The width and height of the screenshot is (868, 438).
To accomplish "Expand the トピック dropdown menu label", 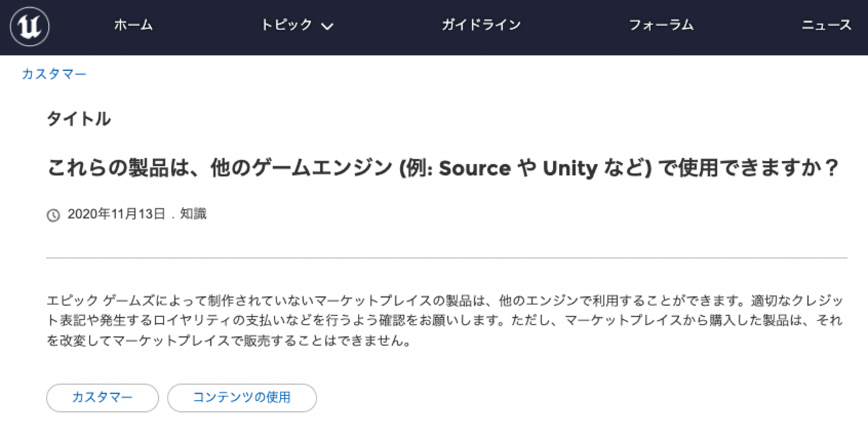I will pyautogui.click(x=286, y=25).
